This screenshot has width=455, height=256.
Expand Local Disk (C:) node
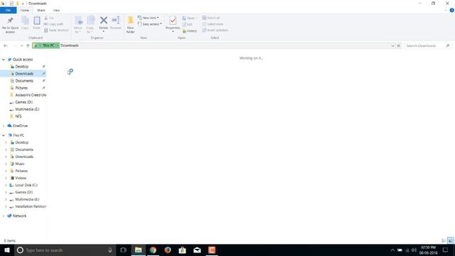(x=6, y=185)
